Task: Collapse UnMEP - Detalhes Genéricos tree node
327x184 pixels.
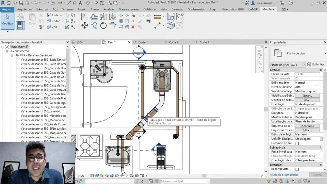Action: pyautogui.click(x=12, y=55)
